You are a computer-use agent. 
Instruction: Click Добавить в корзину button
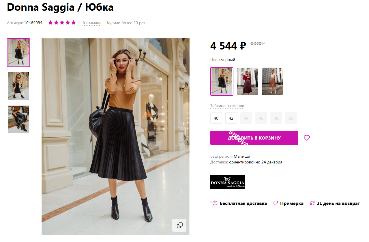coord(254,138)
